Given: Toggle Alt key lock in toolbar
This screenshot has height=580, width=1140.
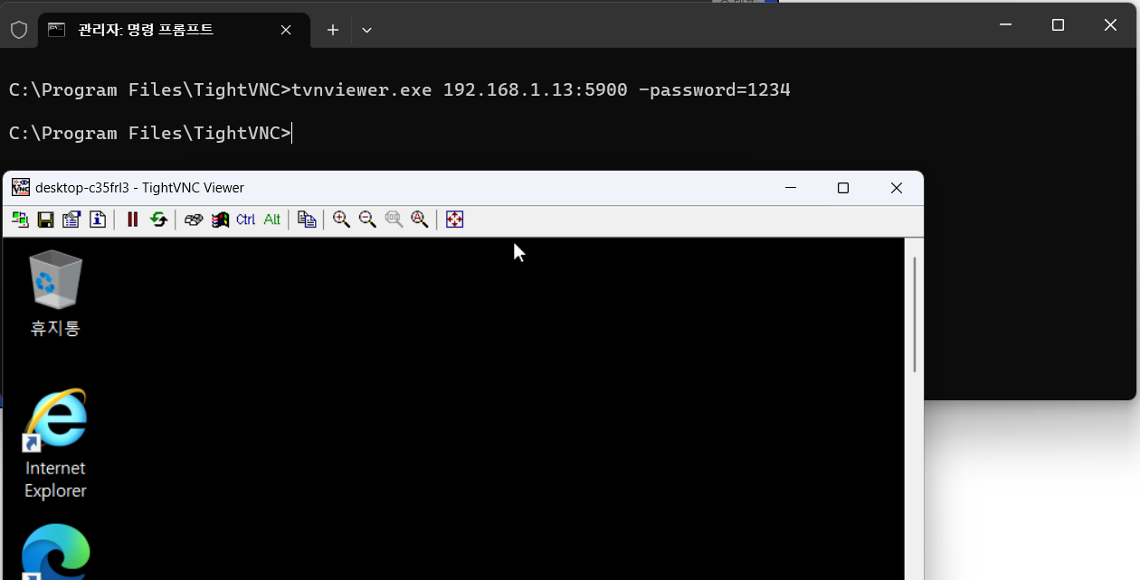Looking at the screenshot, I should (271, 220).
